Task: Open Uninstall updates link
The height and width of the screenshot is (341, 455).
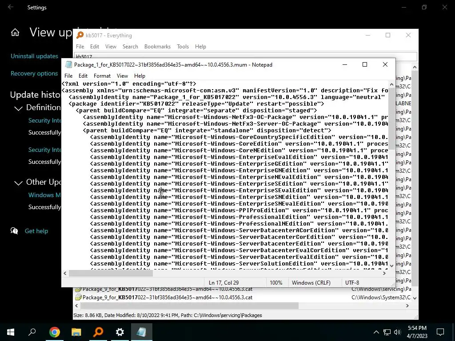Action: click(34, 56)
